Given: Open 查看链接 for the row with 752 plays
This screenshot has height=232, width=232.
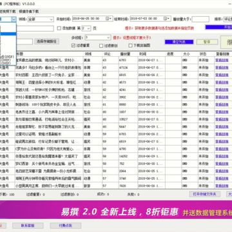Looking at the screenshot, I should (222, 164).
